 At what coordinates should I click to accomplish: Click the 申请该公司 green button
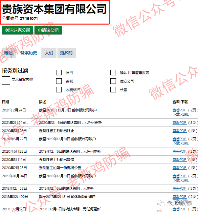point(48,30)
